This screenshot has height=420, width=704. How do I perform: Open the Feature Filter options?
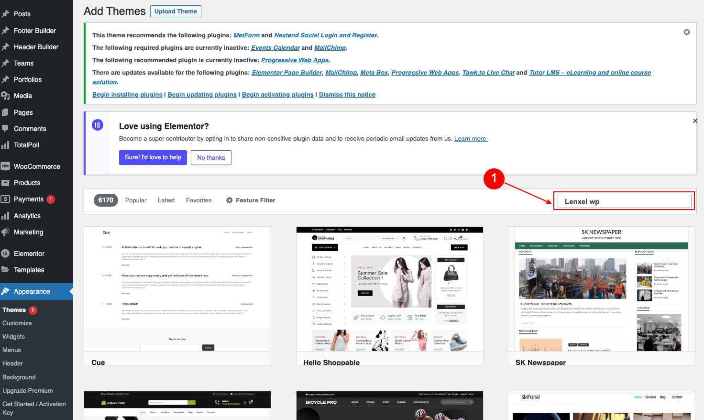click(251, 200)
